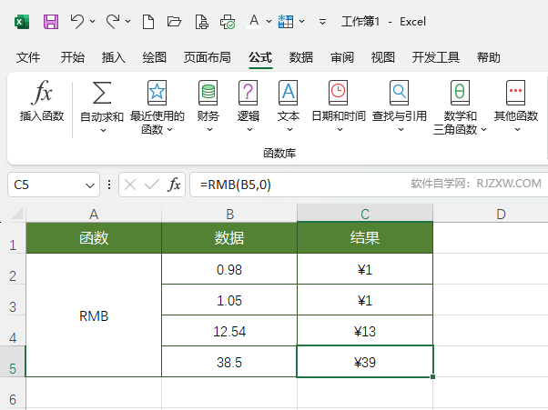The image size is (548, 410).
Task: Switch to the 页面布局 (Page Layout) tab
Action: click(x=208, y=57)
